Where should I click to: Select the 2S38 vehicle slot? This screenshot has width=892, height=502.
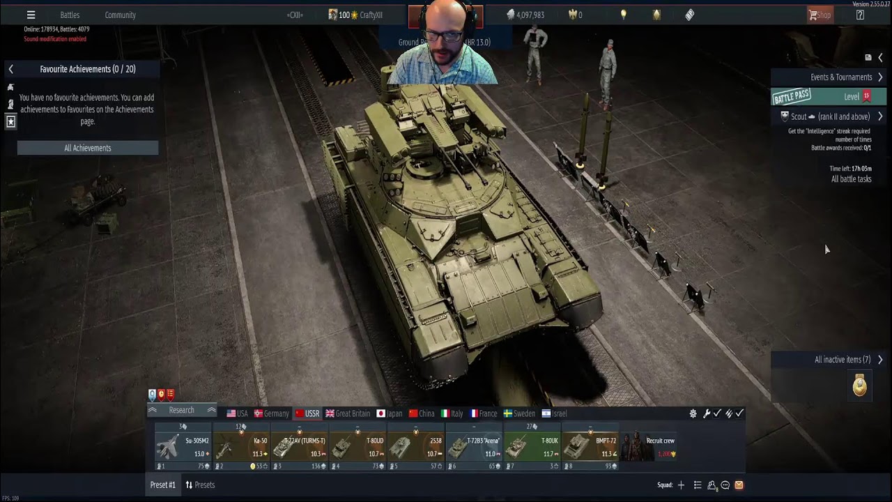tap(415, 447)
